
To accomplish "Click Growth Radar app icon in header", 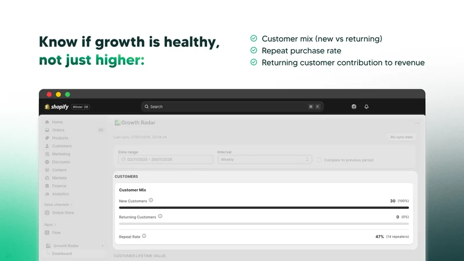I will pyautogui.click(x=118, y=122).
